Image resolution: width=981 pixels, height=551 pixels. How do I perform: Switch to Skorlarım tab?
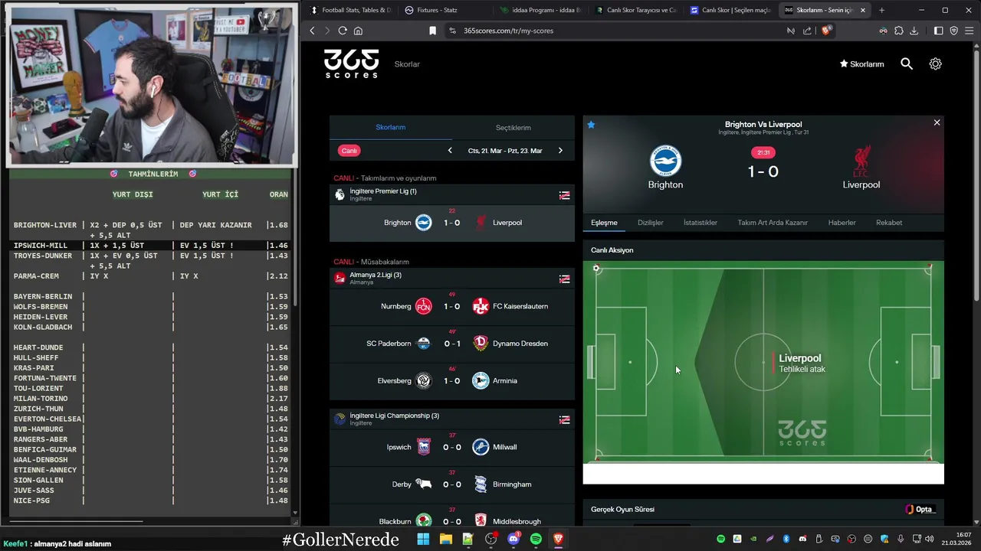tap(391, 127)
